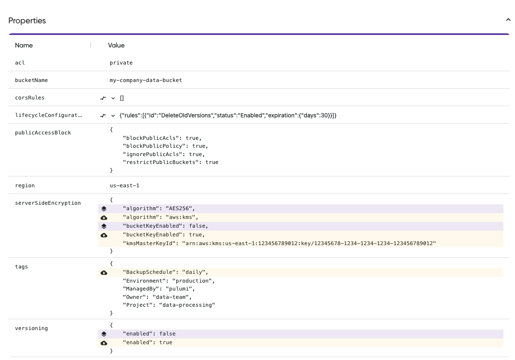The height and width of the screenshot is (360, 515).
Task: Click the ignorePublicAcls true line
Action: pyautogui.click(x=164, y=154)
